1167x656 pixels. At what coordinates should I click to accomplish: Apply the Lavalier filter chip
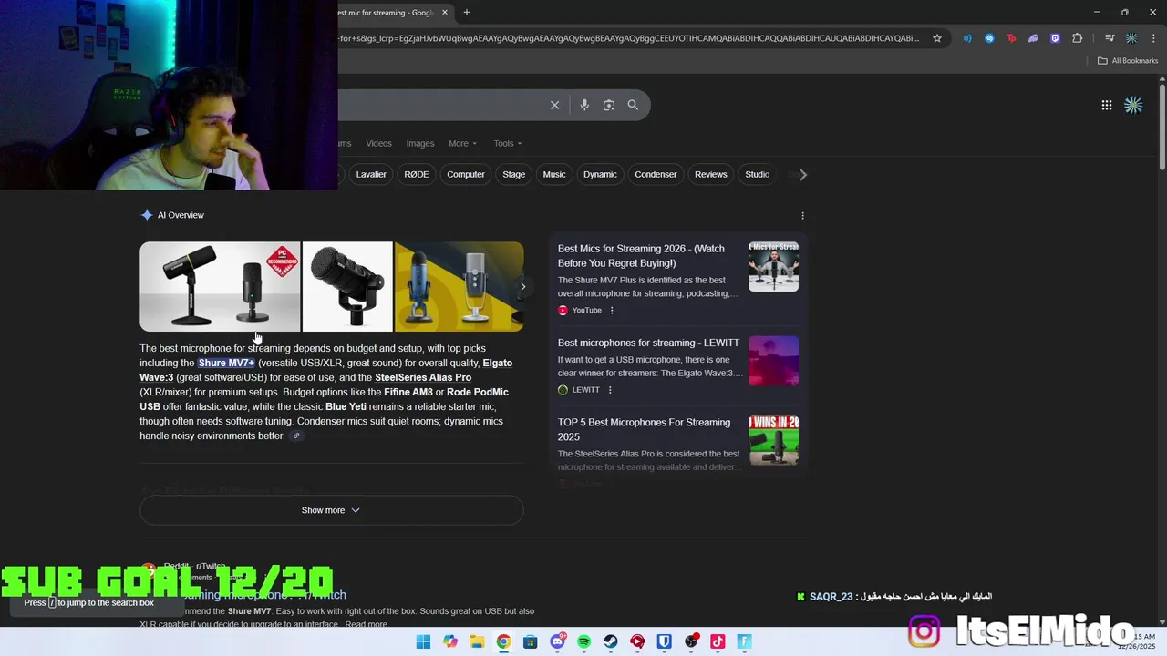click(x=371, y=174)
